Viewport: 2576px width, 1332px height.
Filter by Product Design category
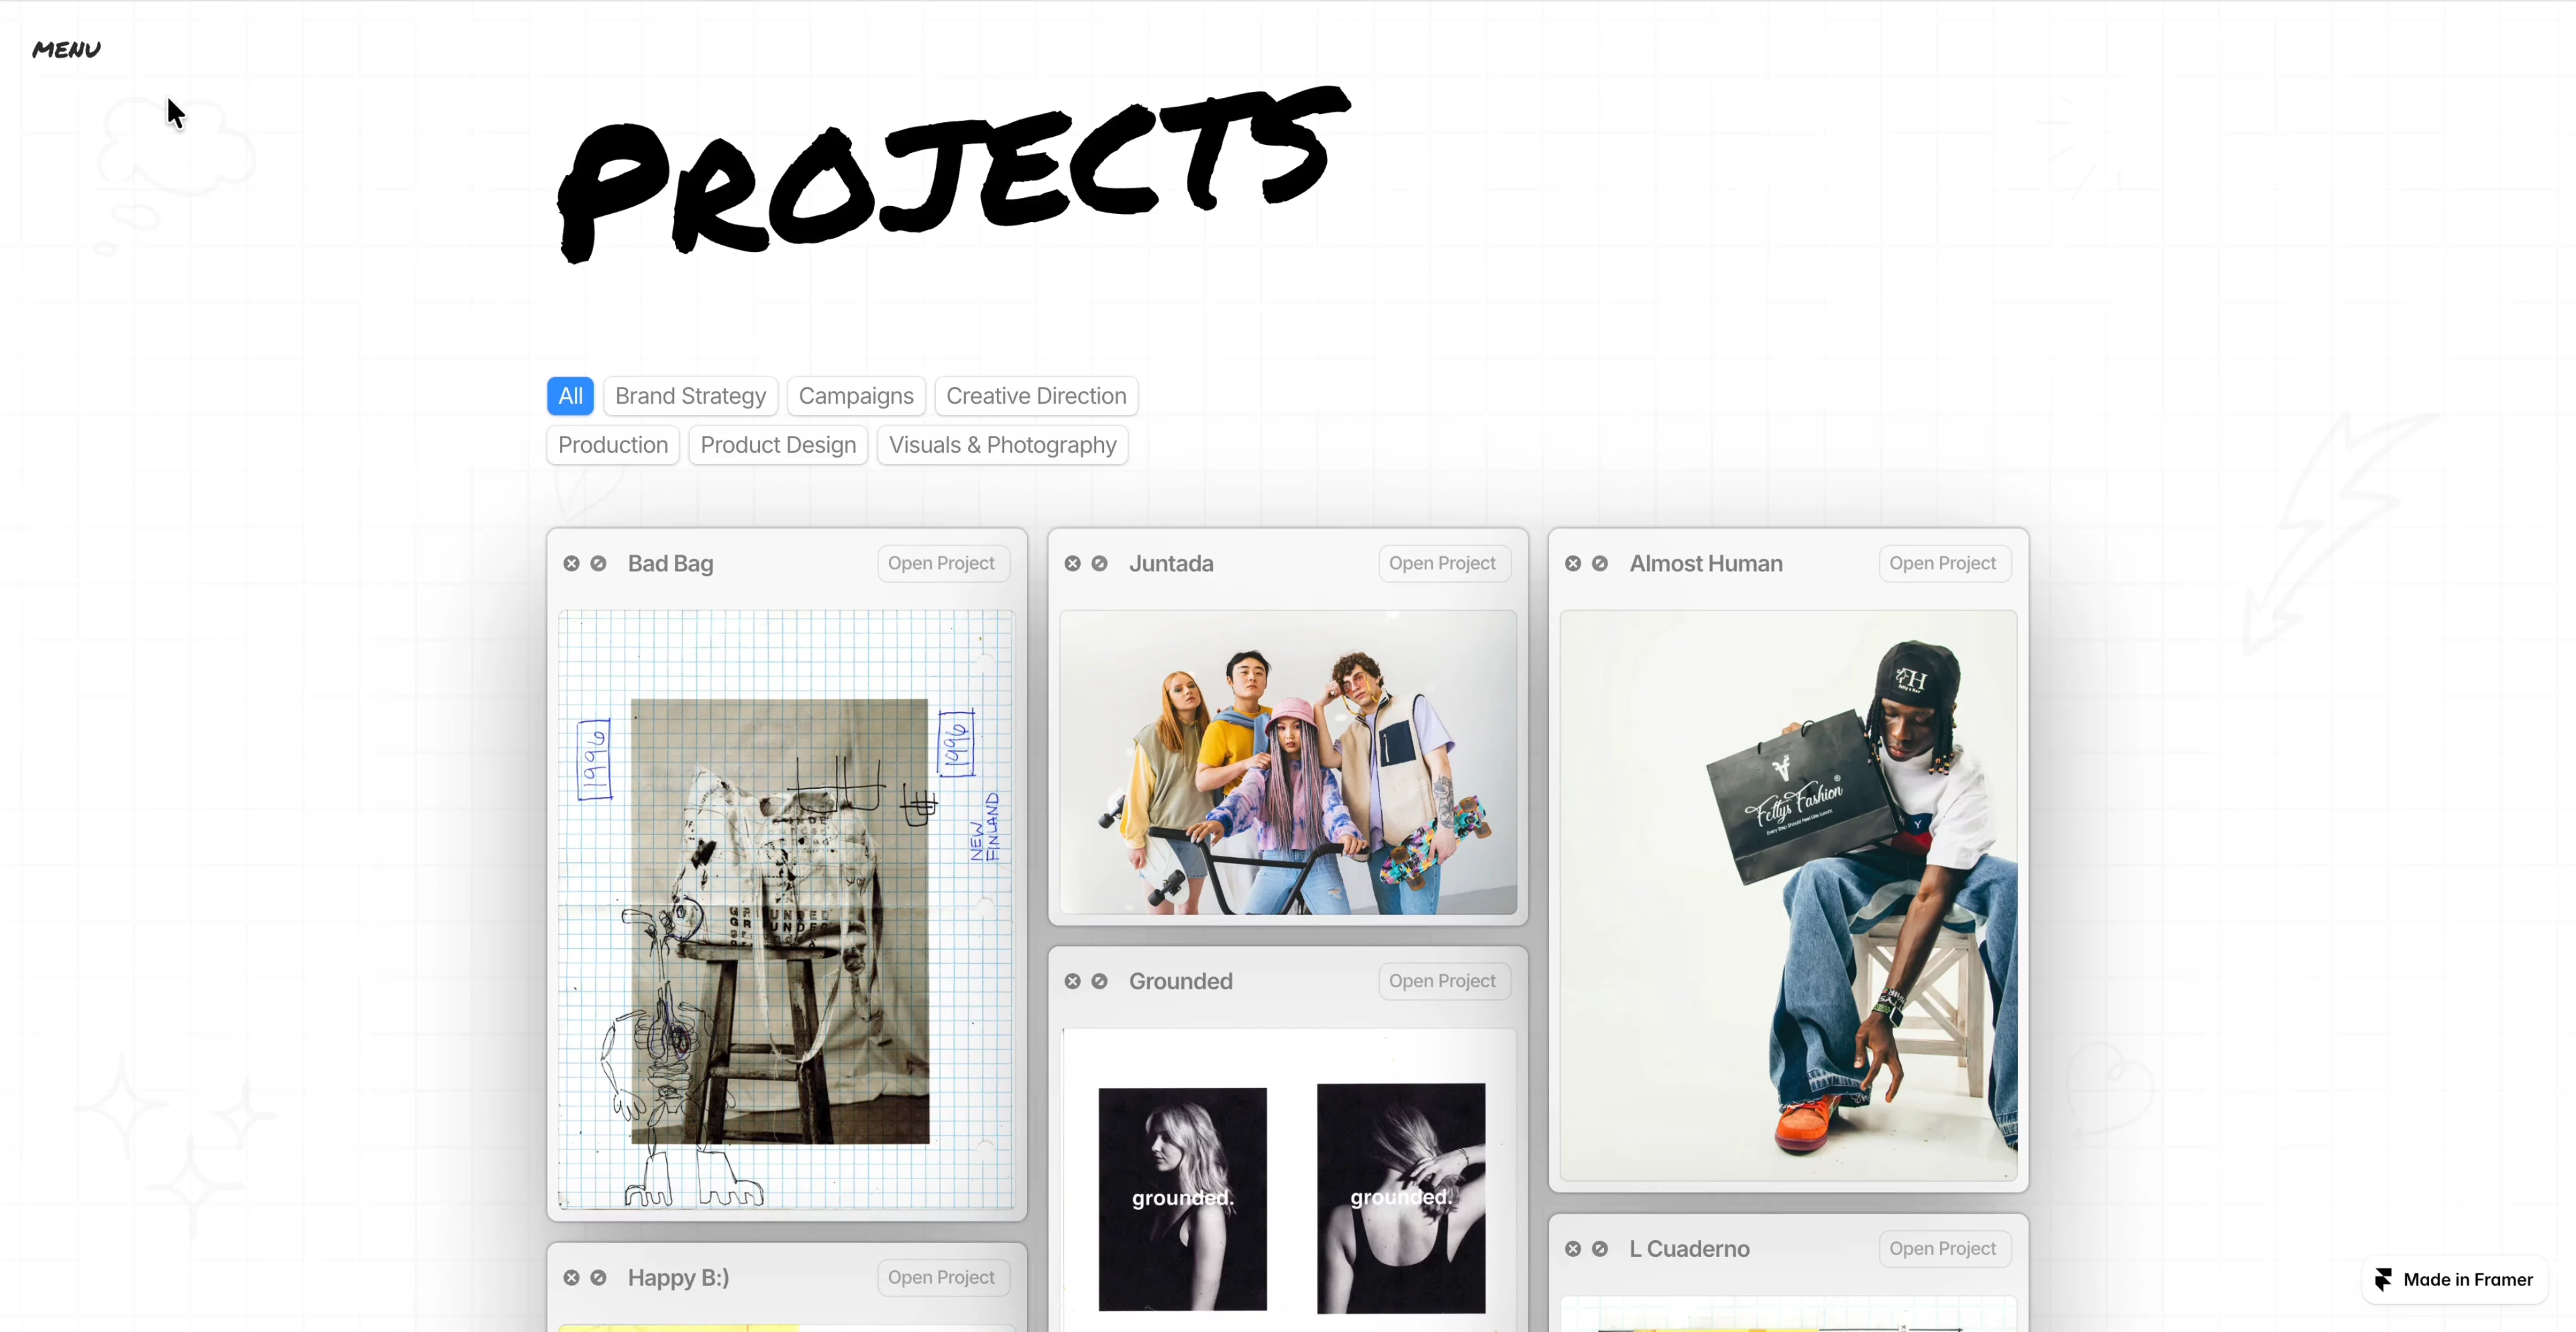click(778, 445)
